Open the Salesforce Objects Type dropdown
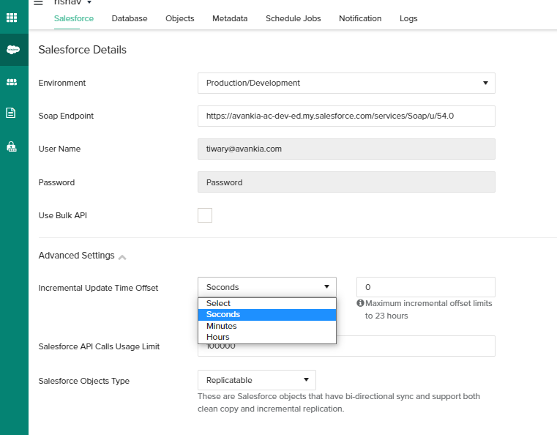This screenshot has height=435, width=557. (256, 380)
